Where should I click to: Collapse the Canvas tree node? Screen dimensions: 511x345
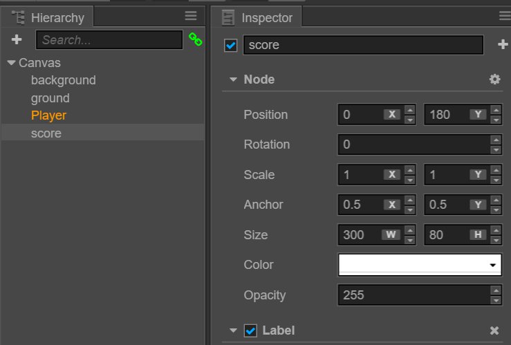tap(11, 63)
